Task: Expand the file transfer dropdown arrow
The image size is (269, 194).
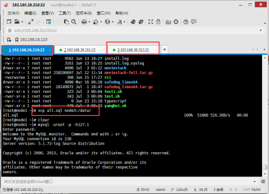Action: [x=101, y=22]
